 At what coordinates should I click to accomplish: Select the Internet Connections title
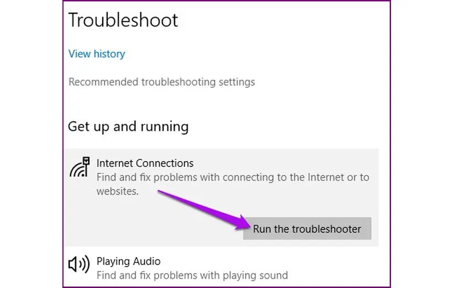tap(145, 163)
